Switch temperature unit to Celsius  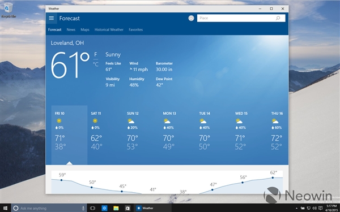96,64
